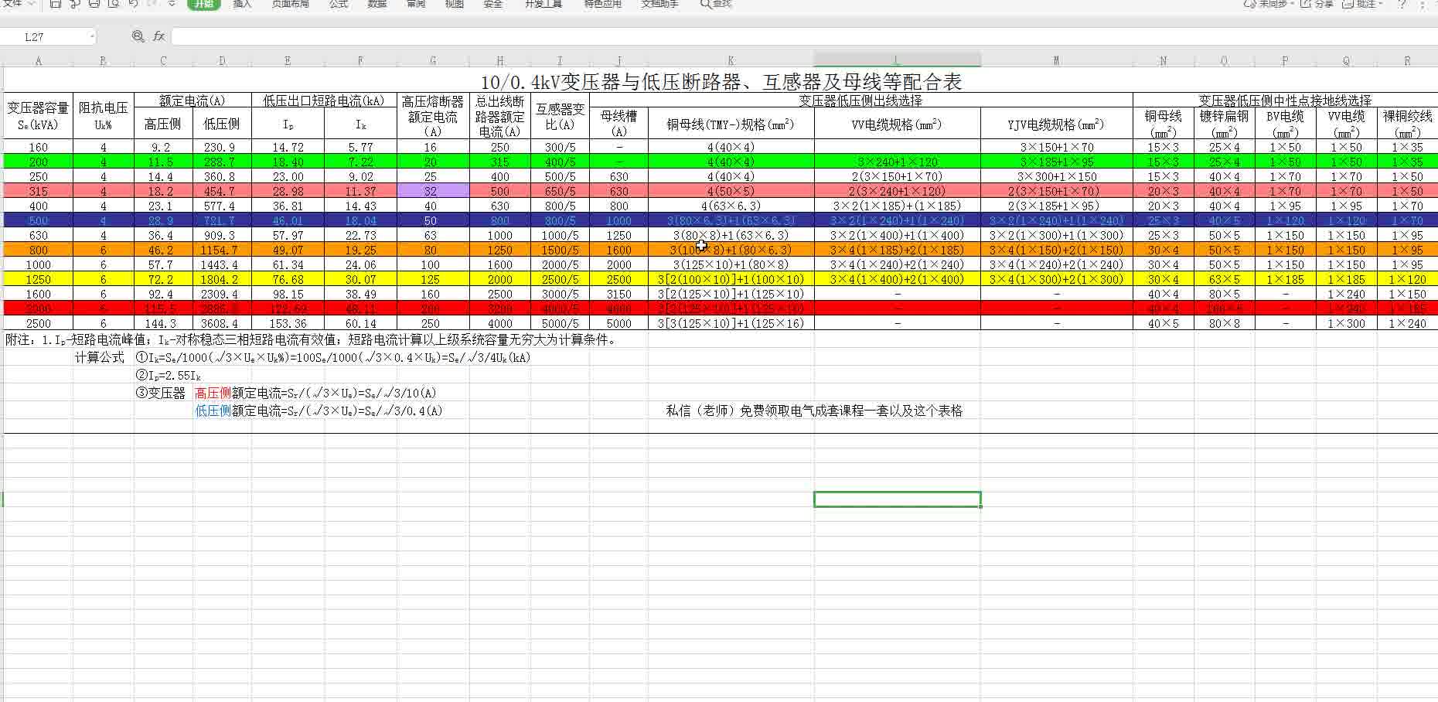Open the 特色应用 ribbon tab

602,4
